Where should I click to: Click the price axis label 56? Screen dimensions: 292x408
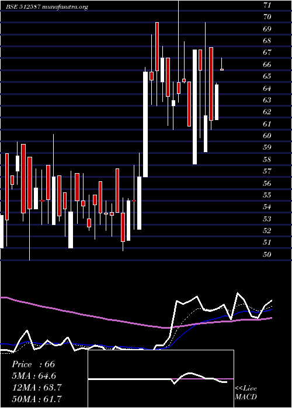pos(267,183)
